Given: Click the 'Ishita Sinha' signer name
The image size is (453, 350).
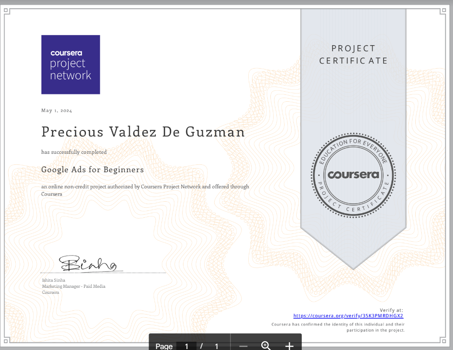Looking at the screenshot, I should pyautogui.click(x=54, y=280).
